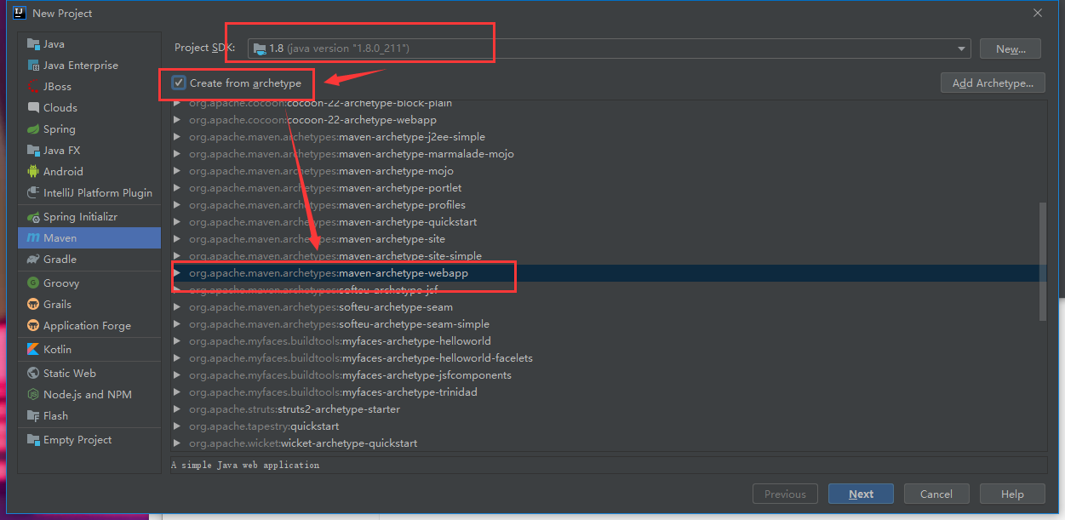Click the Kotlin icon
Image resolution: width=1065 pixels, height=520 pixels.
(x=33, y=350)
